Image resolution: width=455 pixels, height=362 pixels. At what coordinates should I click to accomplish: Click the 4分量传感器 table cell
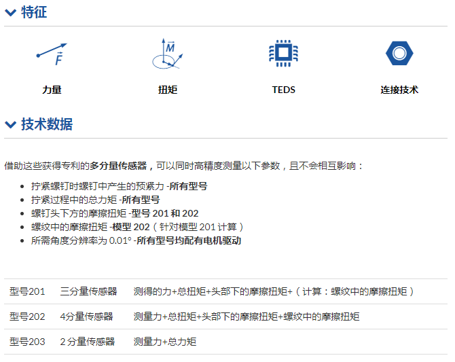pos(86,316)
